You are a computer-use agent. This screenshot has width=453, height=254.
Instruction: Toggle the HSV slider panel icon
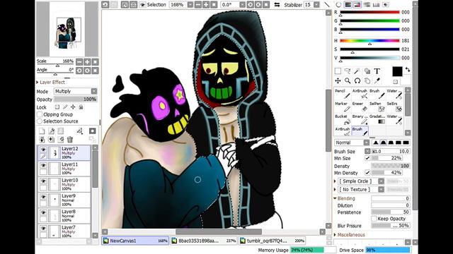pos(357,5)
